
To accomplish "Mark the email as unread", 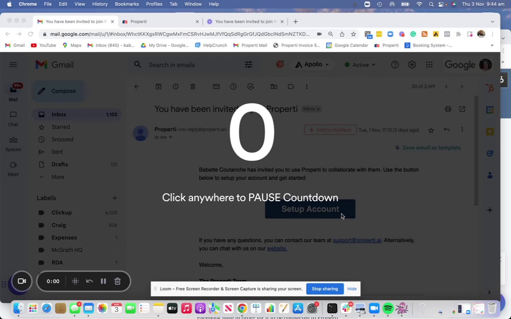I will (x=216, y=86).
